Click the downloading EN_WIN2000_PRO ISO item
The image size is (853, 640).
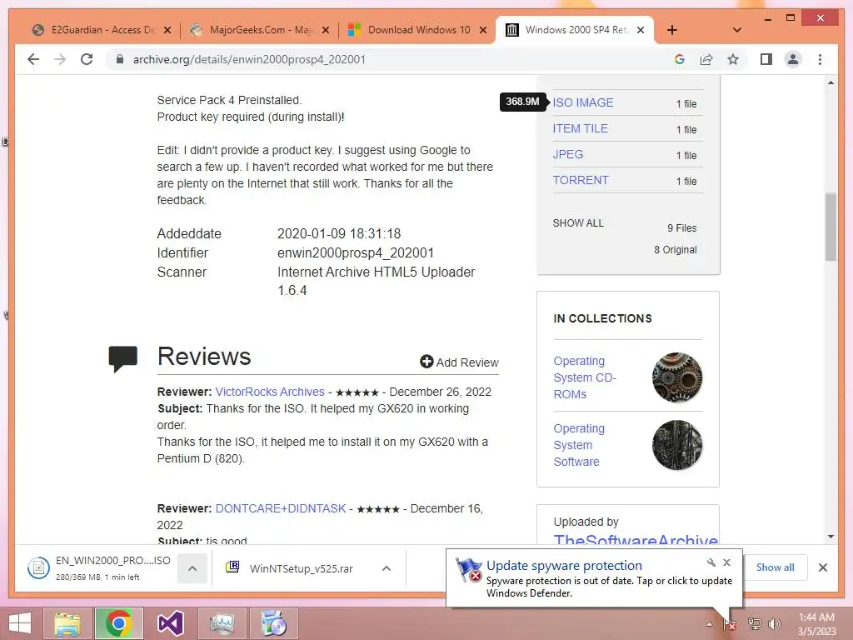99,568
